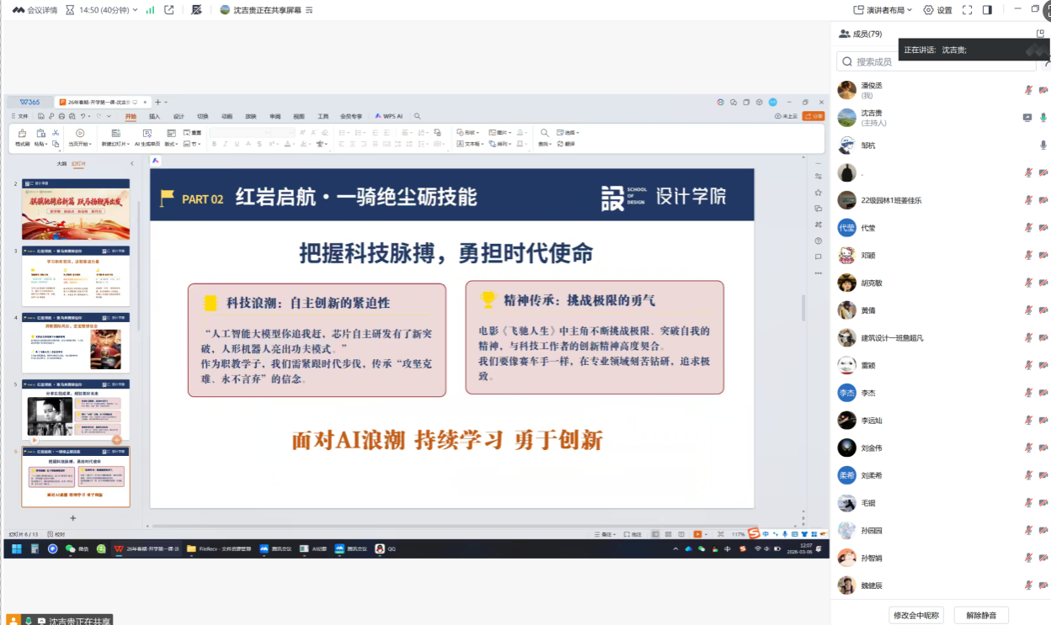Click in the 搜索成员 search field
The height and width of the screenshot is (625, 1051).
[x=935, y=61]
